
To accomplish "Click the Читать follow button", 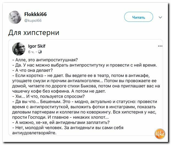I will click(x=139, y=17).
